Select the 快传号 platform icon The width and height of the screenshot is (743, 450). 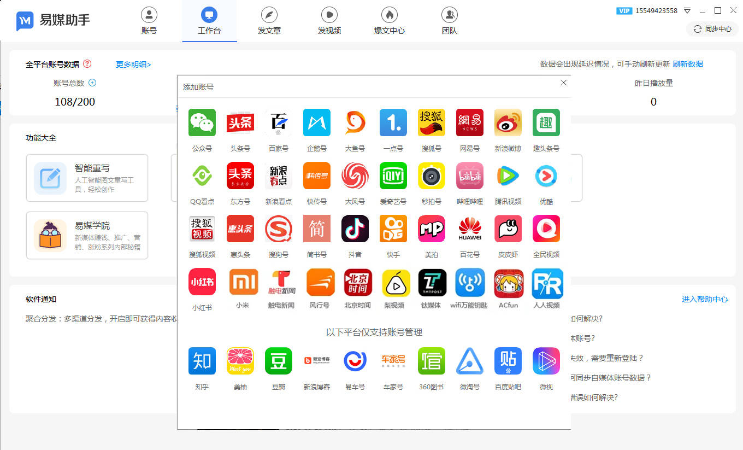point(317,176)
